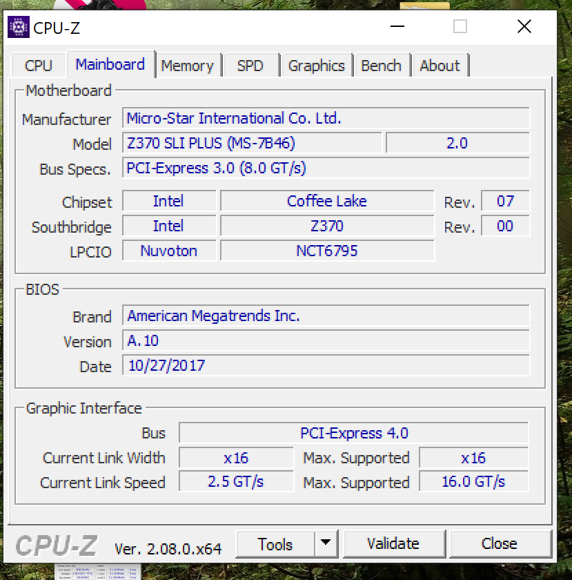Click the Coffee Lake chipset value
The height and width of the screenshot is (580, 572).
327,201
